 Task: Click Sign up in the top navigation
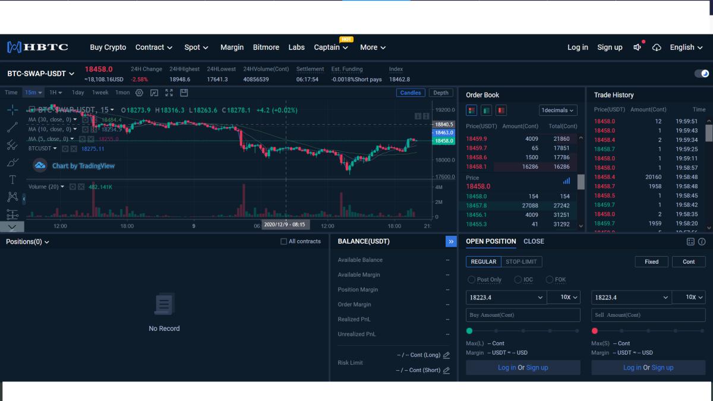point(610,47)
